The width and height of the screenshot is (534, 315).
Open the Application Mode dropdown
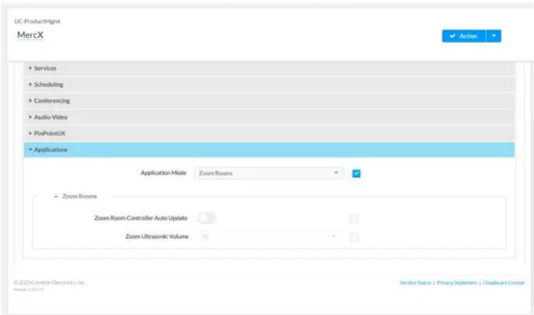(x=269, y=173)
